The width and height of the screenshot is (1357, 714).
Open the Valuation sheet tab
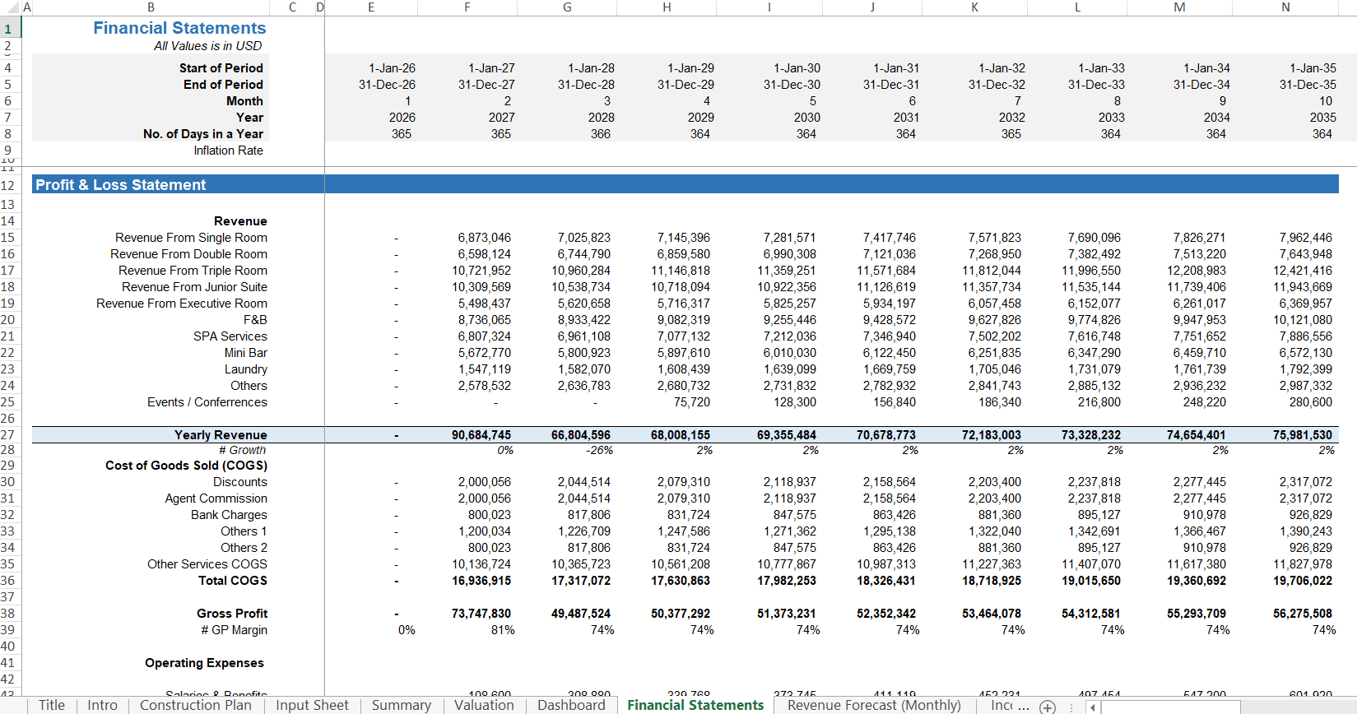point(484,705)
